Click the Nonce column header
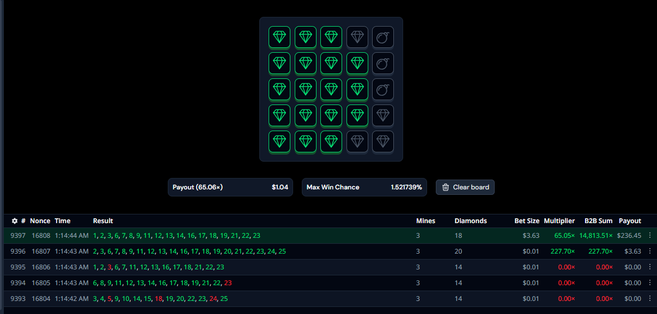 (40, 221)
